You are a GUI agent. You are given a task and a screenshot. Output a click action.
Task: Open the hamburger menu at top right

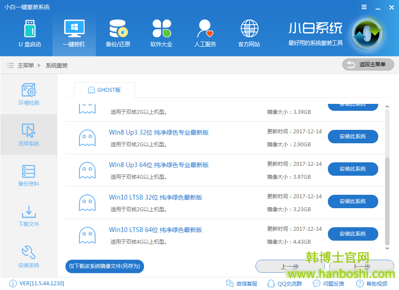[363, 7]
